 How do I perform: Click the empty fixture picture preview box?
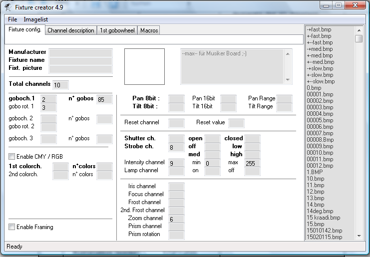[144, 66]
